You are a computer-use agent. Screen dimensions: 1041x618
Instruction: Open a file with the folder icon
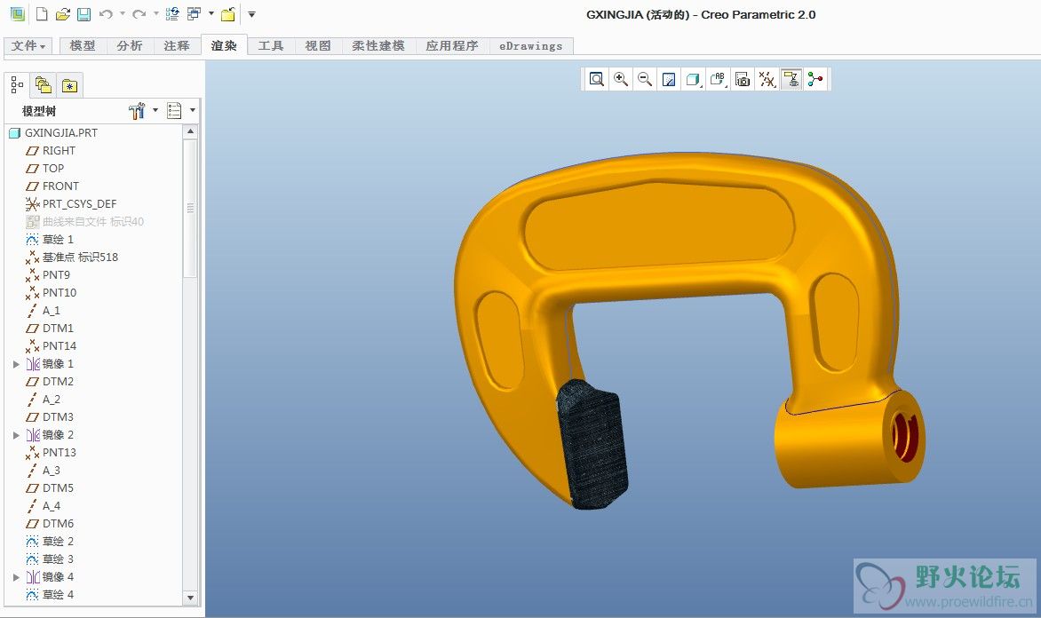tap(62, 14)
